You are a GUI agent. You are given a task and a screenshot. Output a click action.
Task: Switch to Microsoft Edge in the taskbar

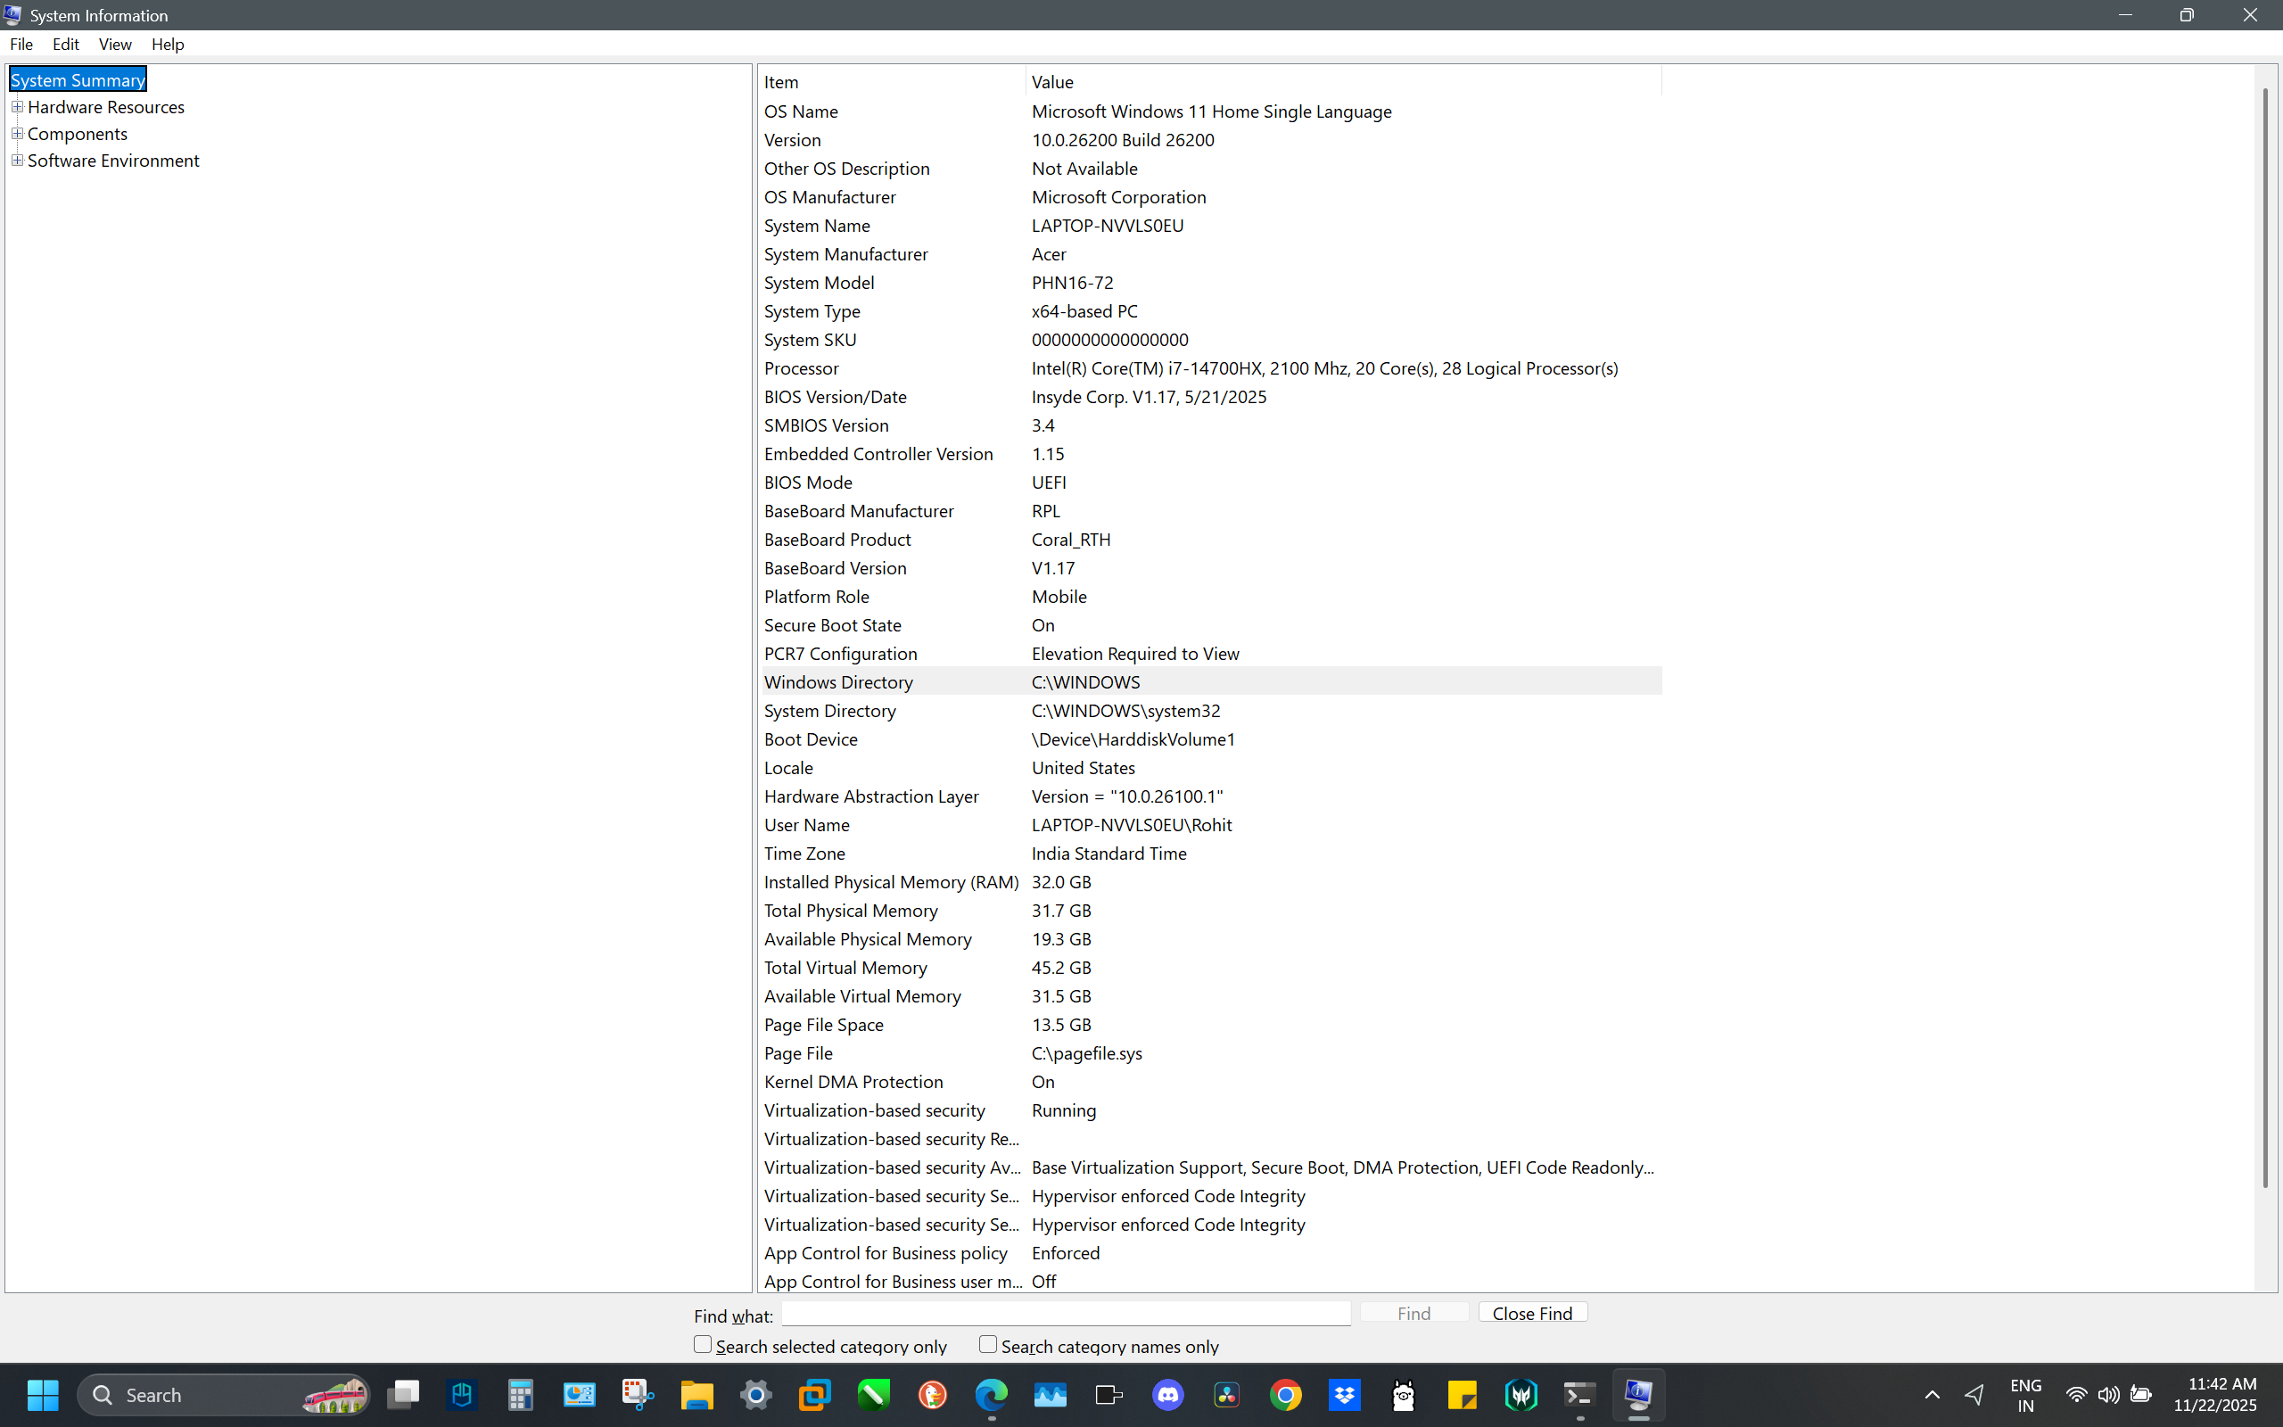point(991,1395)
